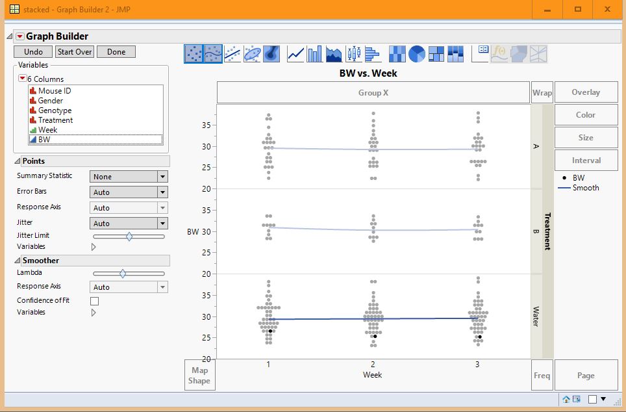Select the BW column in Variables list

(43, 137)
